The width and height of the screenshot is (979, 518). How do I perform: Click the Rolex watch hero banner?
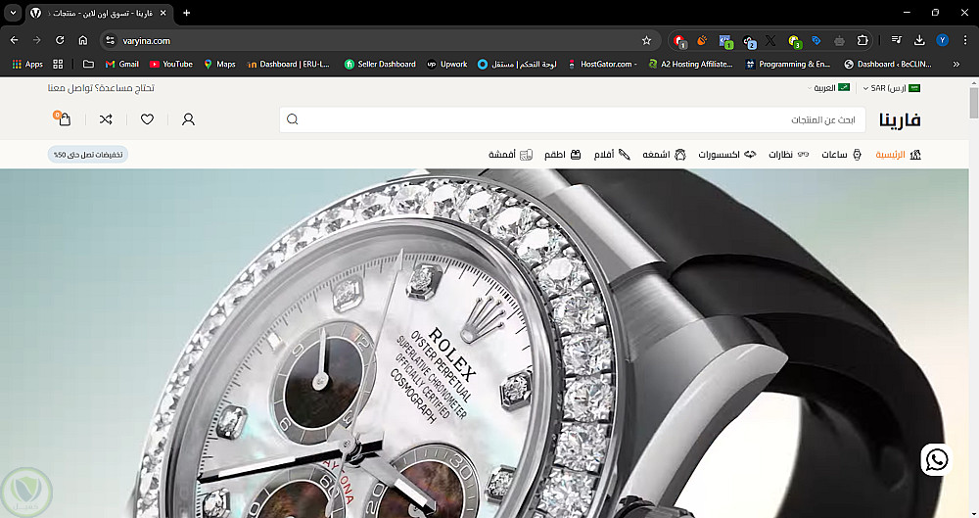coord(484,343)
